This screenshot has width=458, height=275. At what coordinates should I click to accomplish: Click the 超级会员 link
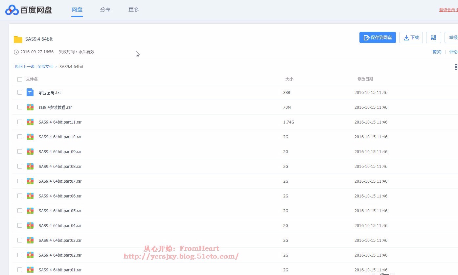(x=447, y=10)
